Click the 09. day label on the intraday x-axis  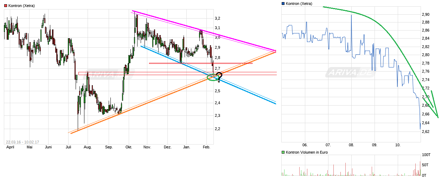click(375, 145)
